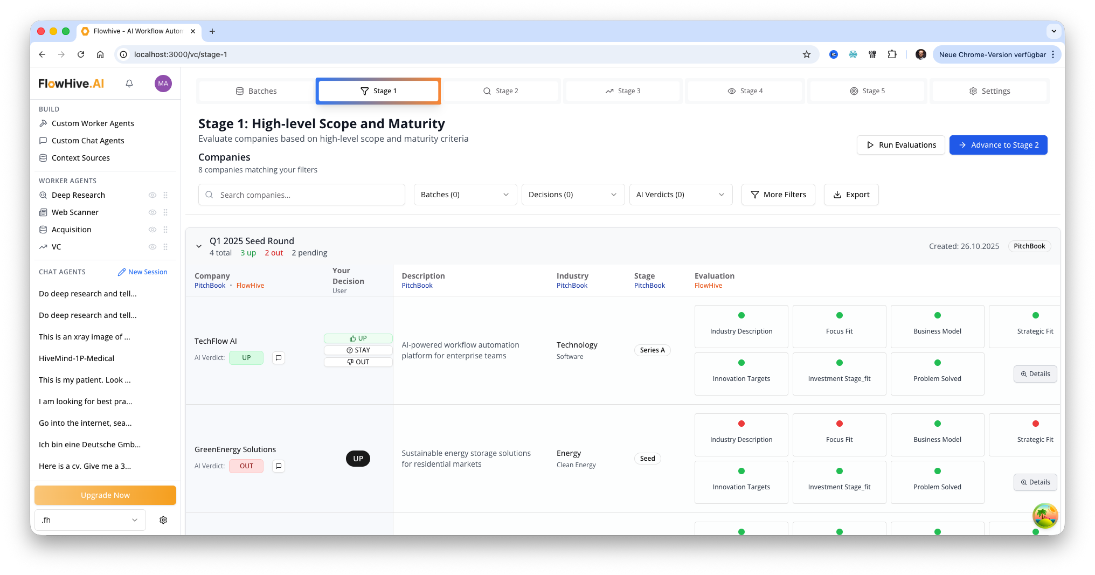Click the browser extensions puzzle icon
The image size is (1095, 575).
pos(892,54)
